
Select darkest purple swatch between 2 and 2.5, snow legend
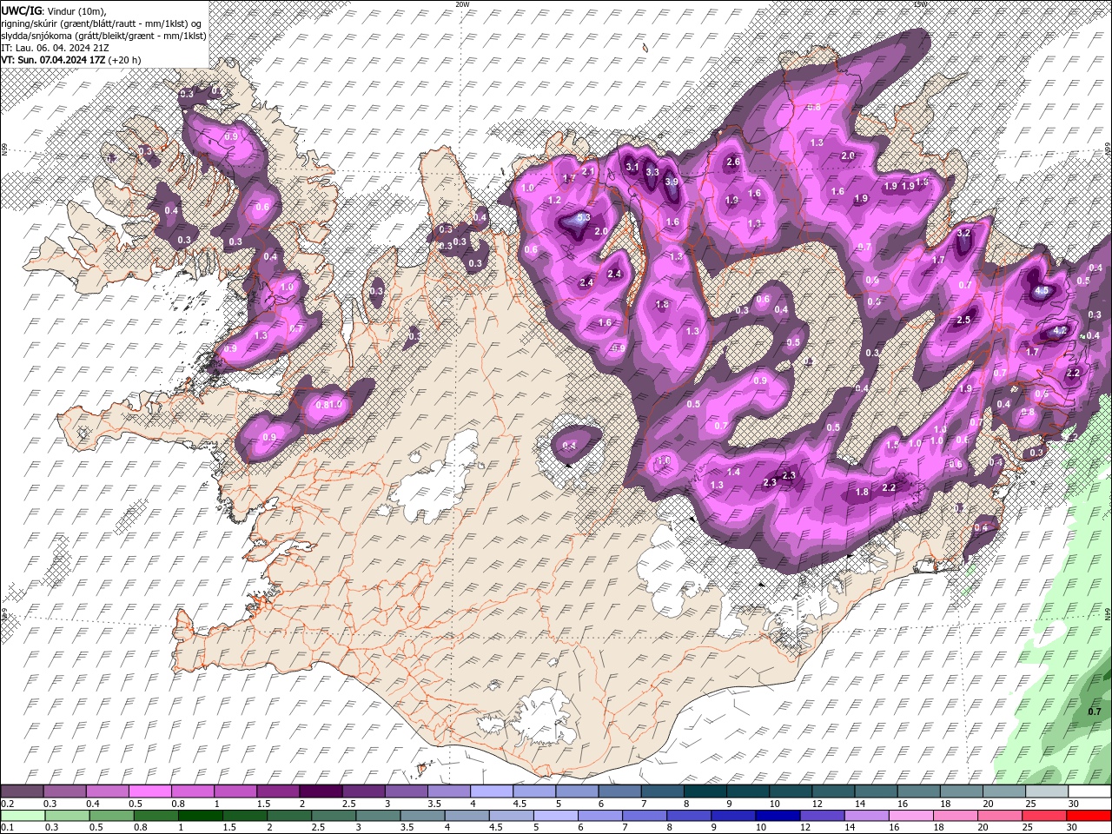pyautogui.click(x=320, y=791)
